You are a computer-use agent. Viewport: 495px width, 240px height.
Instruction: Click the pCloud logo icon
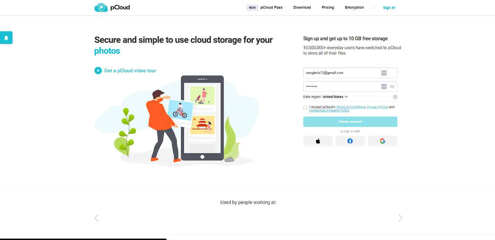(x=101, y=7)
